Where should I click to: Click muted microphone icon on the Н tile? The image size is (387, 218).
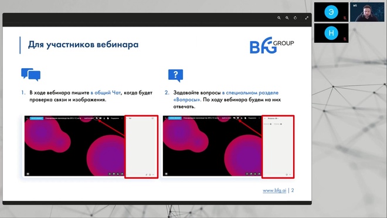(x=345, y=39)
